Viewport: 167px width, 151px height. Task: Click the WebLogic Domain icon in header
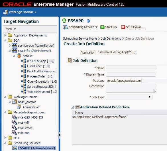point(5,12)
